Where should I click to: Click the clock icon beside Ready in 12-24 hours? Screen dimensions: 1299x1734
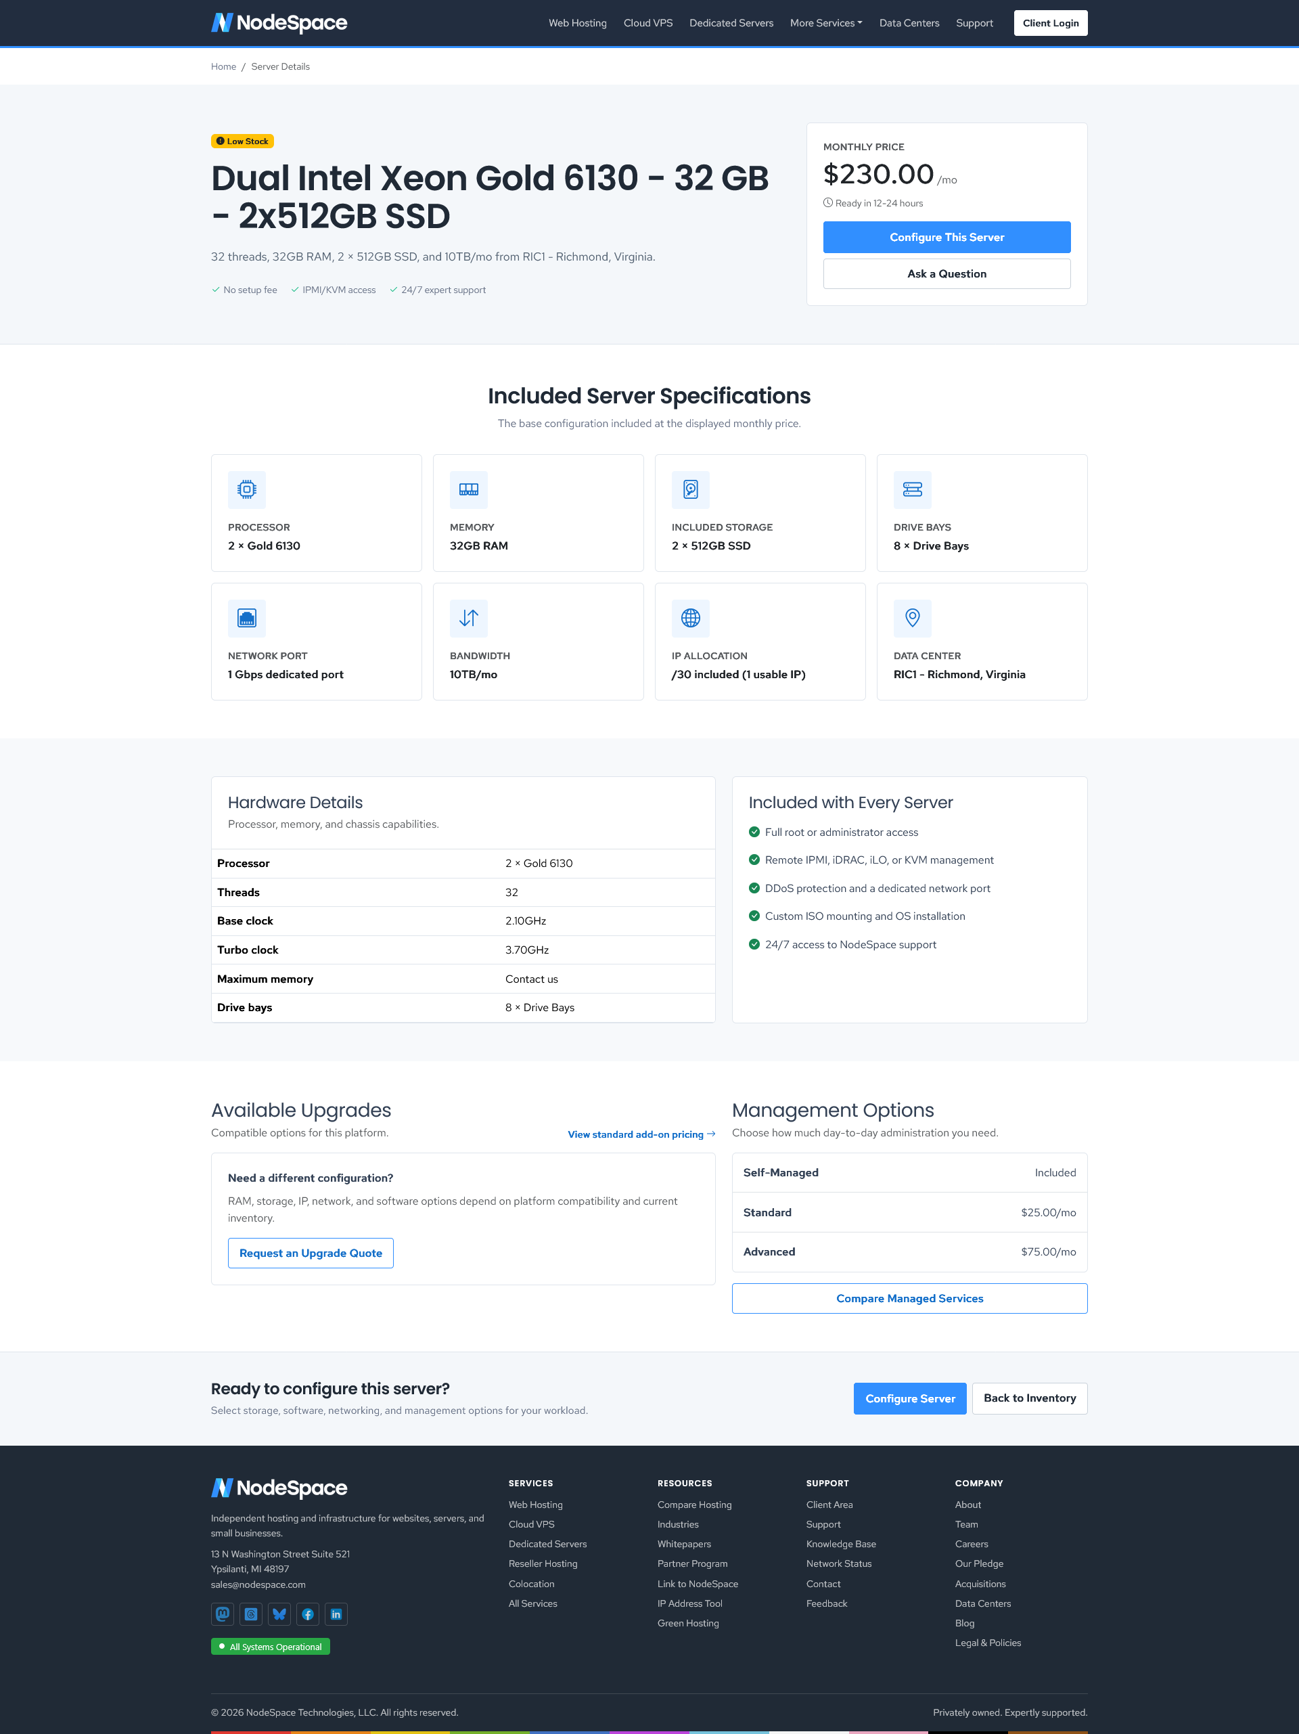pos(827,203)
